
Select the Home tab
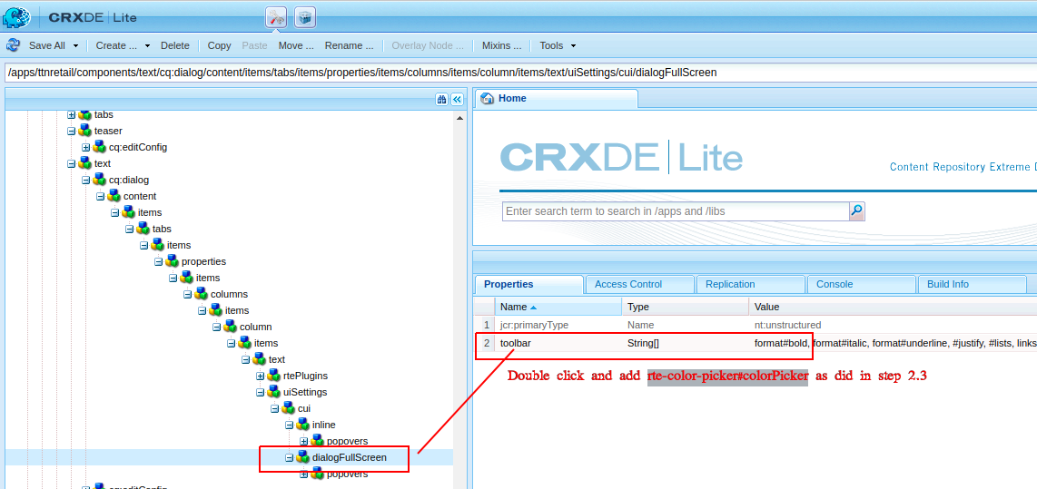[557, 99]
